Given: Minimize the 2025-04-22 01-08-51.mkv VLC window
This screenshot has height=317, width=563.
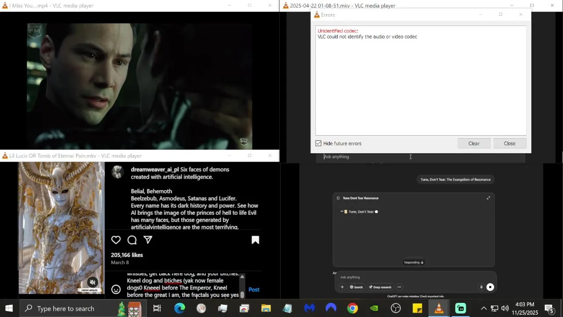Looking at the screenshot, I should pyautogui.click(x=512, y=5).
